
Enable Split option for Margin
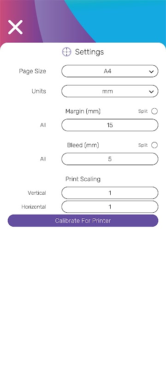point(154,111)
